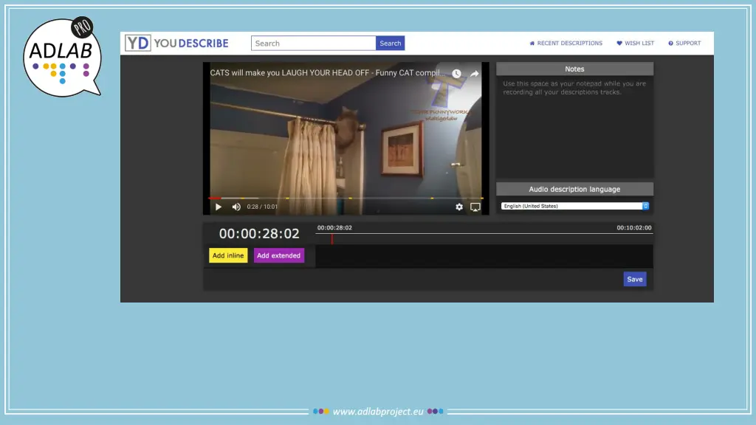Open the Wish List link
Viewport: 756px width, 425px height.
[x=636, y=43]
